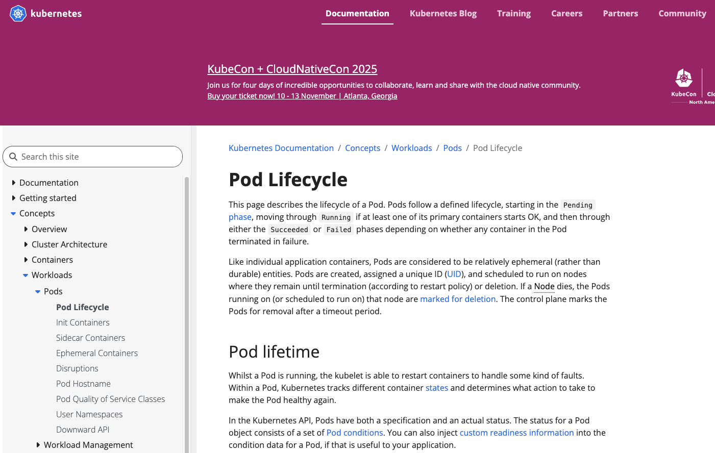The height and width of the screenshot is (453, 715).
Task: Click the Kubernetes wheel logo icon
Action: 18,13
